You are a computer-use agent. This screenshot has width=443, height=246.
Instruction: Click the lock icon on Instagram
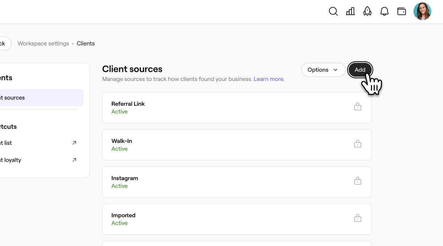(x=357, y=181)
